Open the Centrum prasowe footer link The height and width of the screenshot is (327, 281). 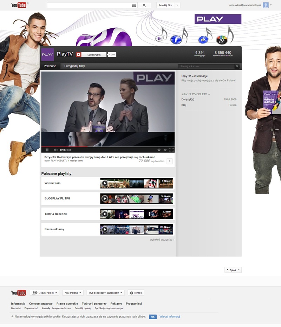(41, 304)
